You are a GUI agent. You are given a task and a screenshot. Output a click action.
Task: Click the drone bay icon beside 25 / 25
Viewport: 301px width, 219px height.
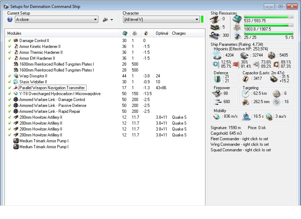(237, 36)
